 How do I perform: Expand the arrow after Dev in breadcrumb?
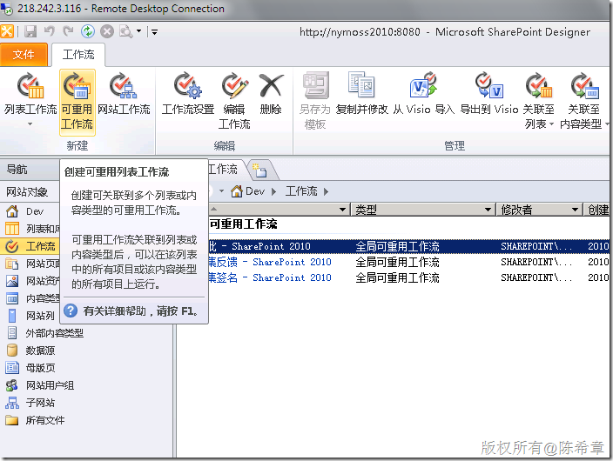coord(273,191)
